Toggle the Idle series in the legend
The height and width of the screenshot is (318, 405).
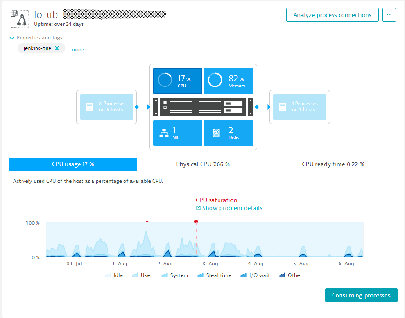coord(114,275)
